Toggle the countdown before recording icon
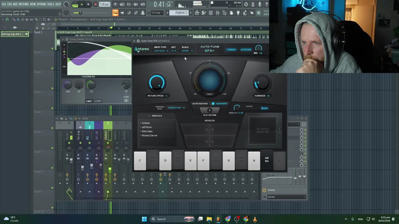 tap(129, 5)
